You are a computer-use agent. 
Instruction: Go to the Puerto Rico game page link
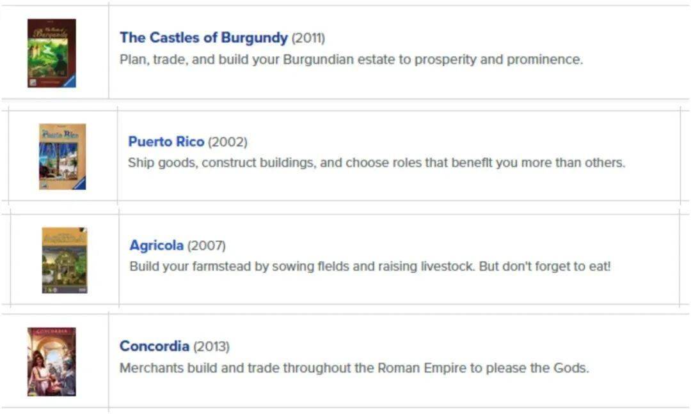(166, 142)
